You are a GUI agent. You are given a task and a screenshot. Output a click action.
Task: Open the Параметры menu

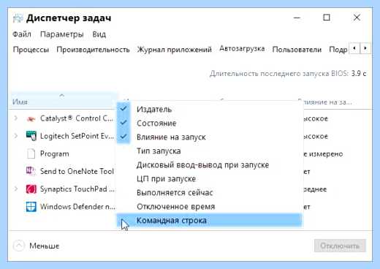pyautogui.click(x=62, y=34)
